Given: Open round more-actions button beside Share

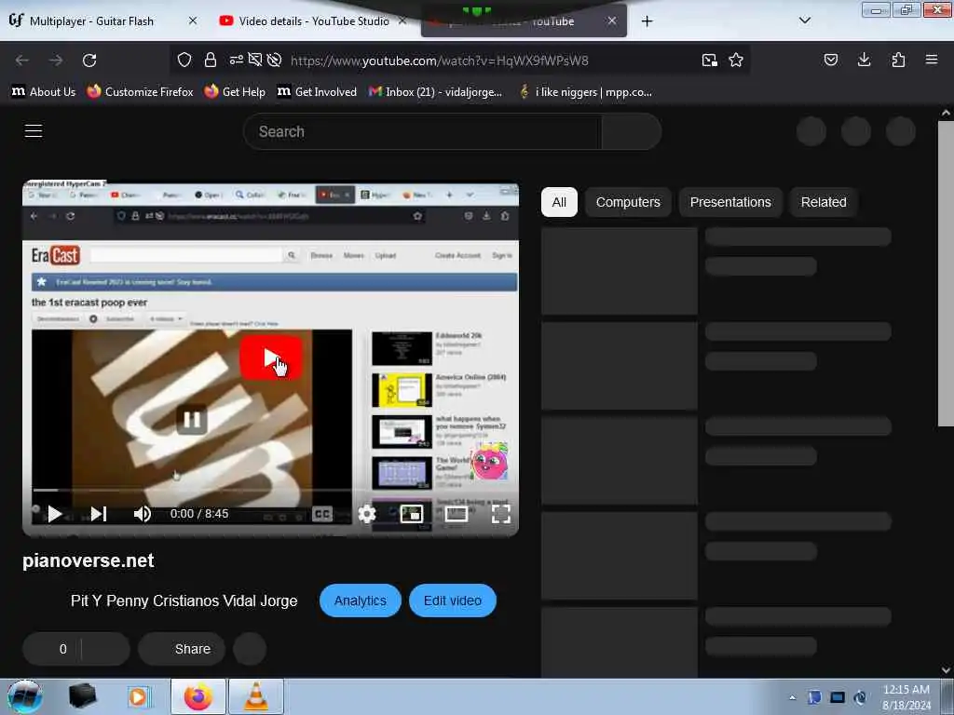Looking at the screenshot, I should 250,649.
